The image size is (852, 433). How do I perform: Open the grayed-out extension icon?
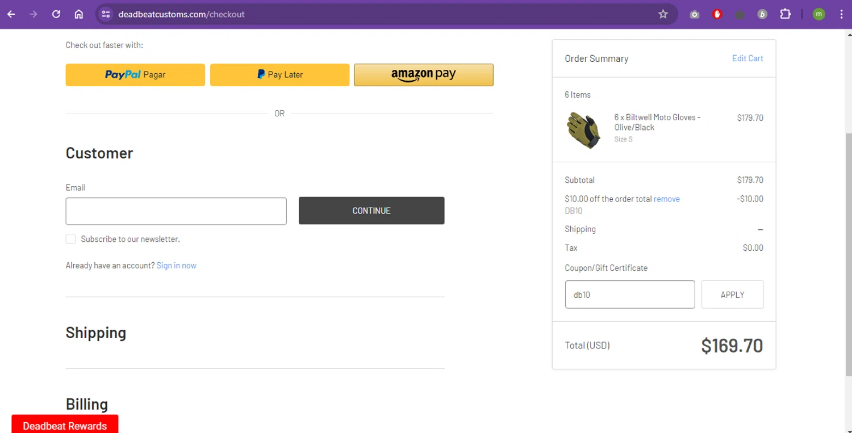pyautogui.click(x=740, y=14)
